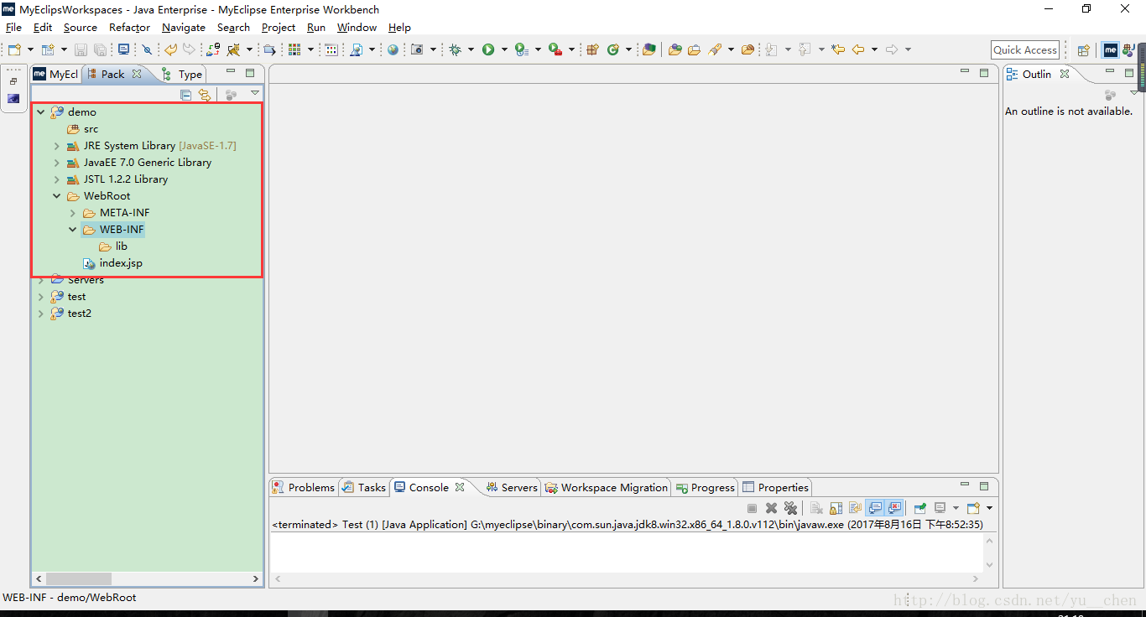This screenshot has height=617, width=1146.
Task: Click the New file wizard toolbar icon
Action: [14, 49]
